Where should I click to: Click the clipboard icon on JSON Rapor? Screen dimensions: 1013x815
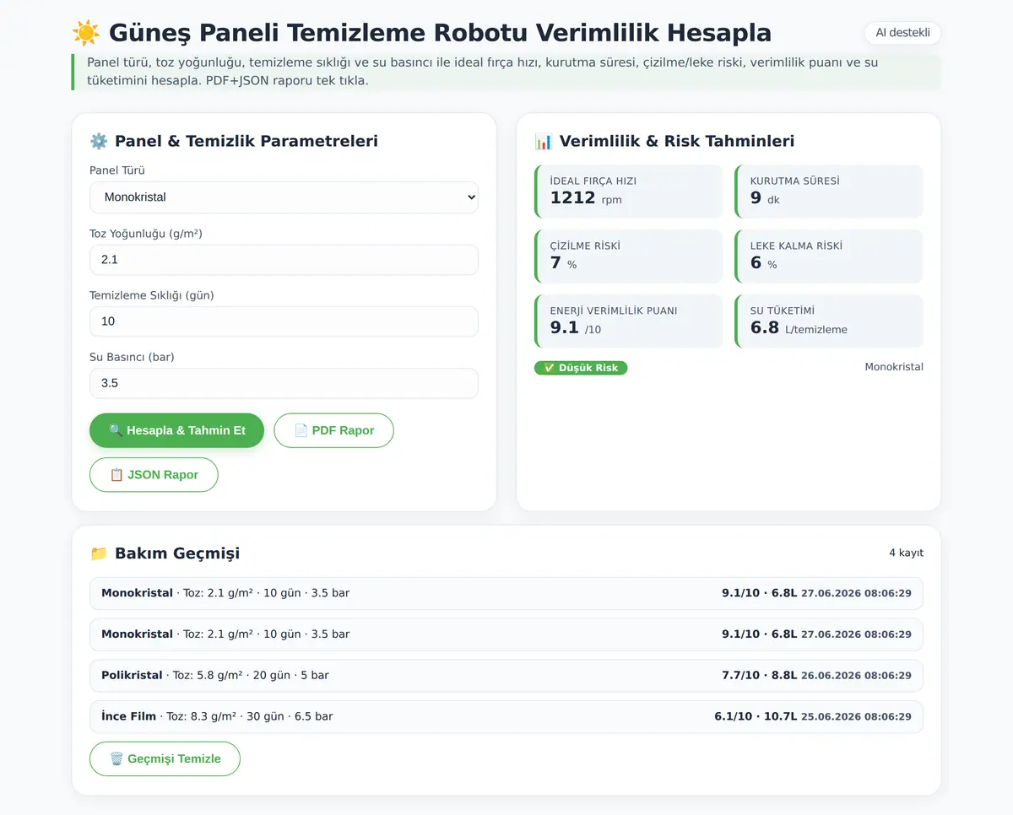(116, 475)
